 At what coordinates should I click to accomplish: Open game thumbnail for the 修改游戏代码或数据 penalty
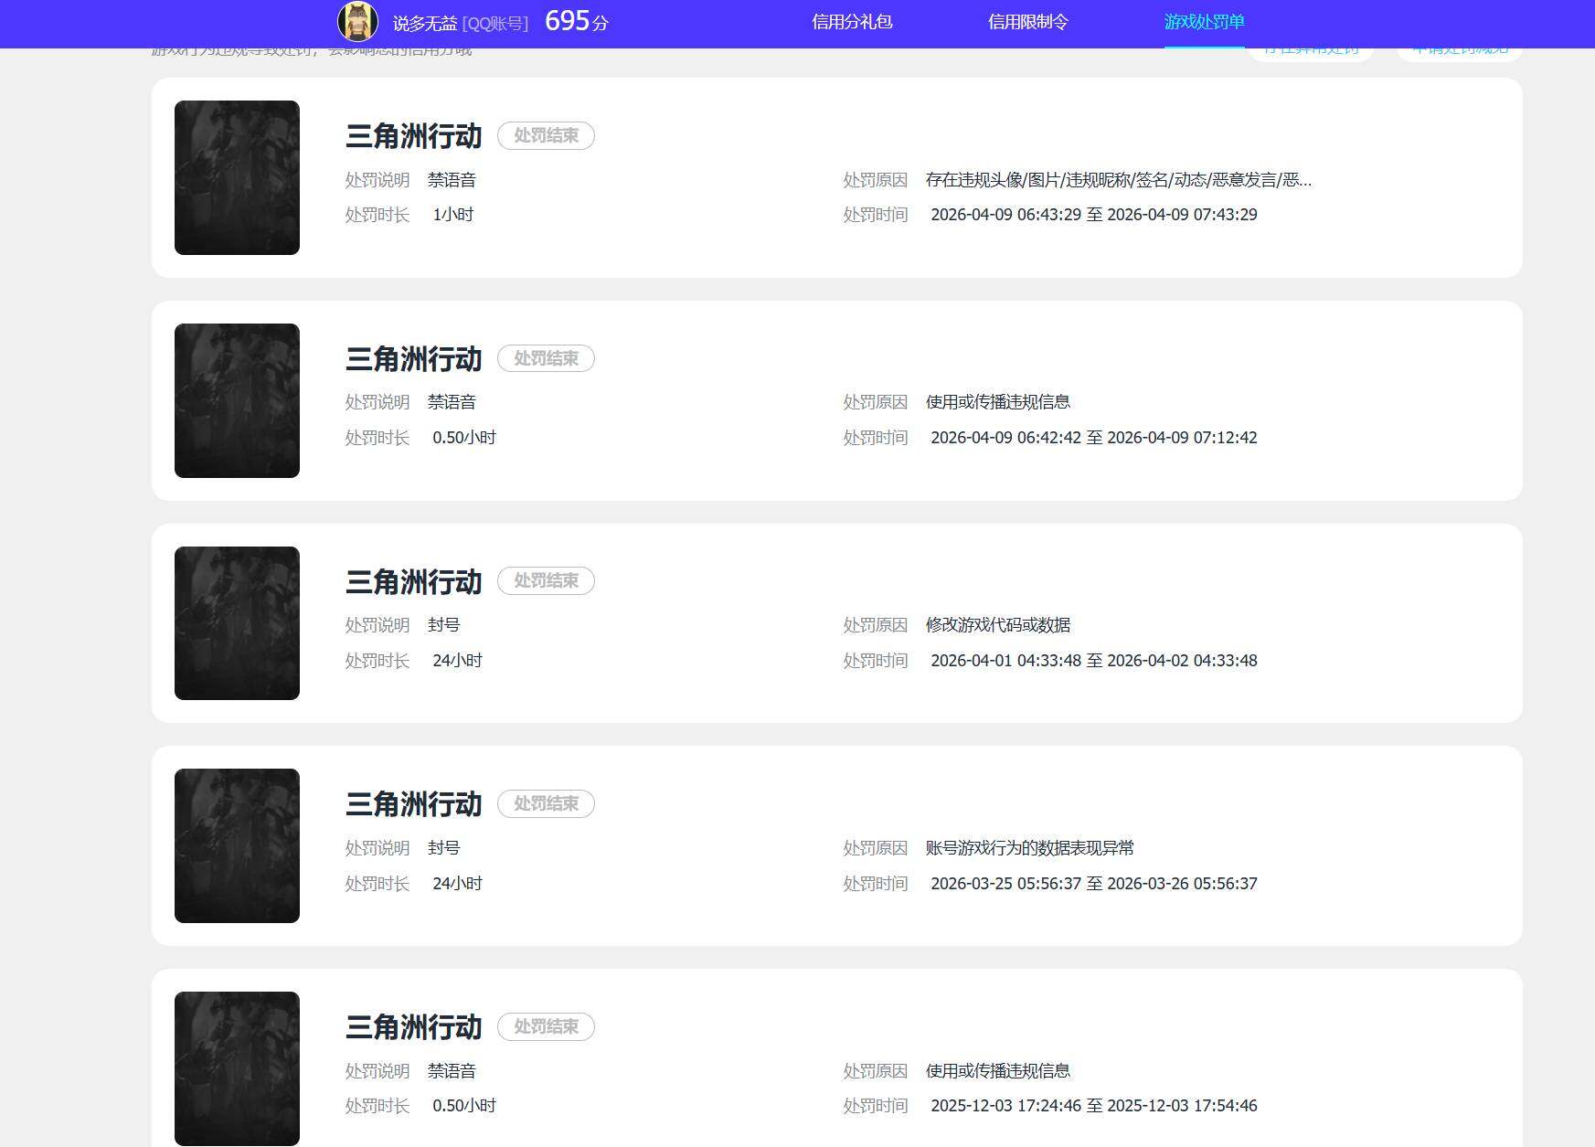tap(237, 623)
